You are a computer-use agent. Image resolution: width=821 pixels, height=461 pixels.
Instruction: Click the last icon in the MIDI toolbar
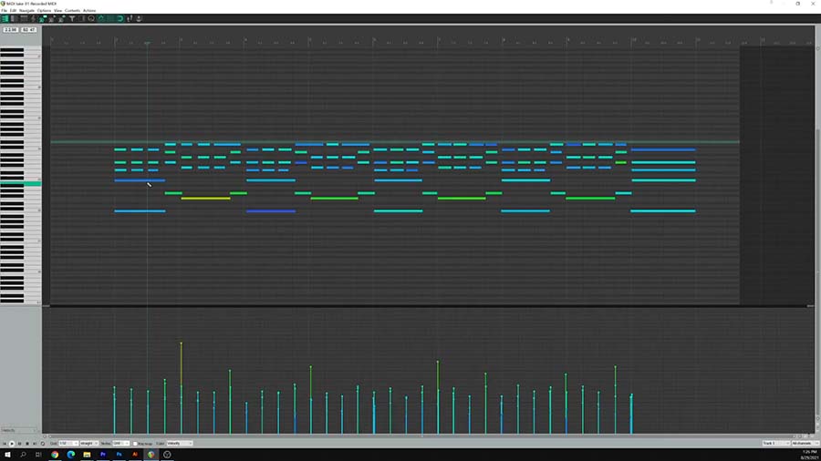tap(139, 18)
